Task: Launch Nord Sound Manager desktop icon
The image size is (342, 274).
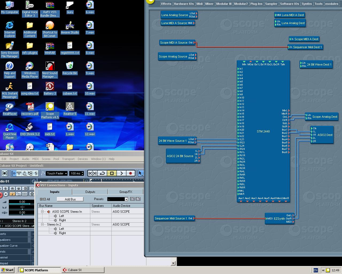Action: [50, 70]
